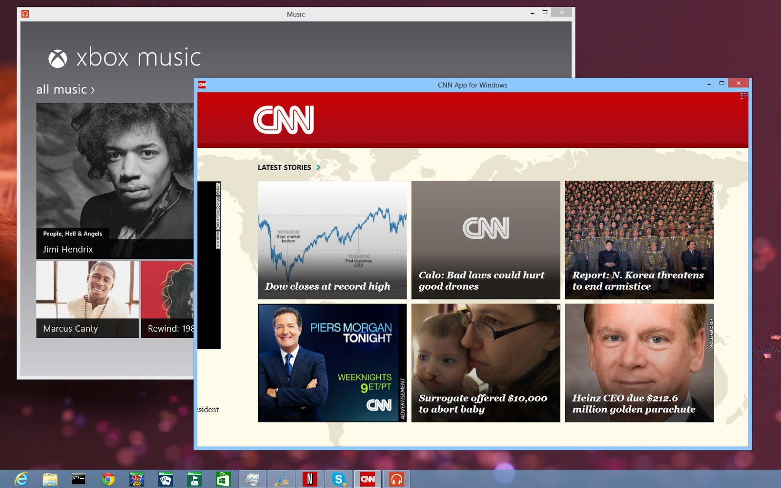Screen dimensions: 781x488
Task: Open the Xbox golf flag game icon
Action: point(194,479)
